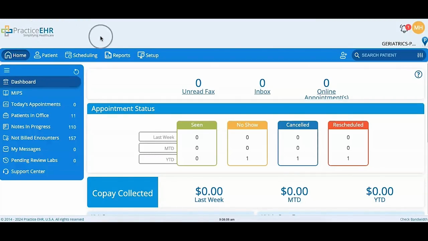This screenshot has width=428, height=241.
Task: Click the Today's Appointments sidebar icon
Action: point(6,104)
